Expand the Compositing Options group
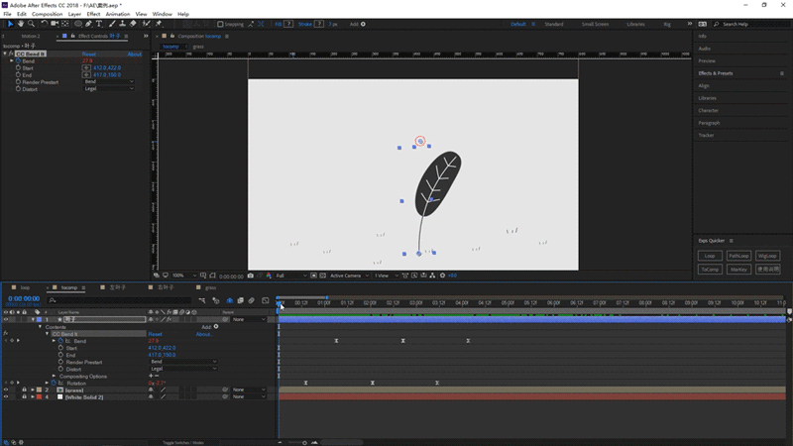793x446 pixels. (x=54, y=377)
